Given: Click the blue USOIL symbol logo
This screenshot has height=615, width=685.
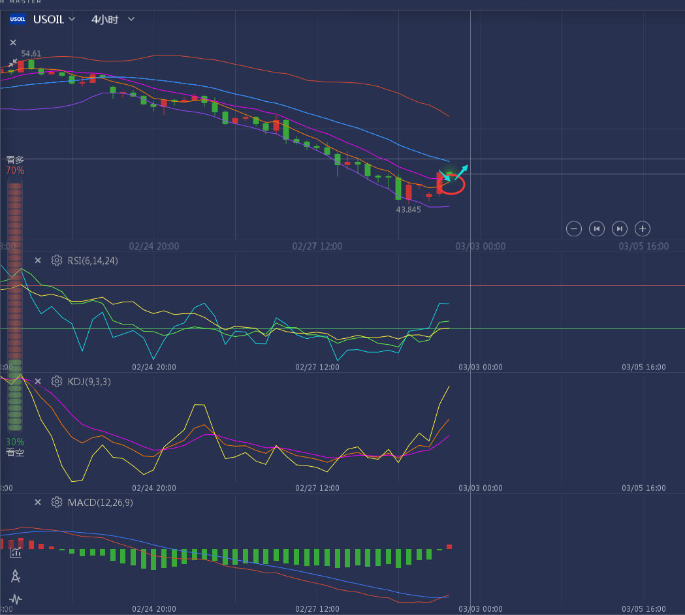Looking at the screenshot, I should [18, 19].
